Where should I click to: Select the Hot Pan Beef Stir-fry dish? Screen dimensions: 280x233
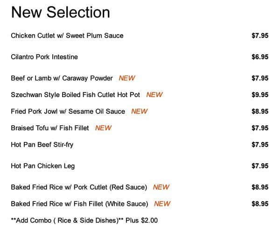(x=42, y=145)
